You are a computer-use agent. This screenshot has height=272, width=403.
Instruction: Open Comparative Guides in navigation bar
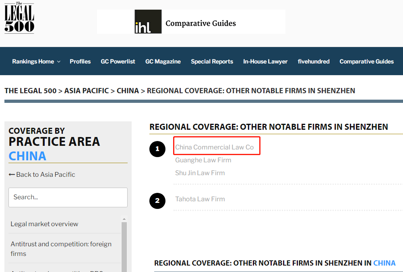(x=366, y=61)
